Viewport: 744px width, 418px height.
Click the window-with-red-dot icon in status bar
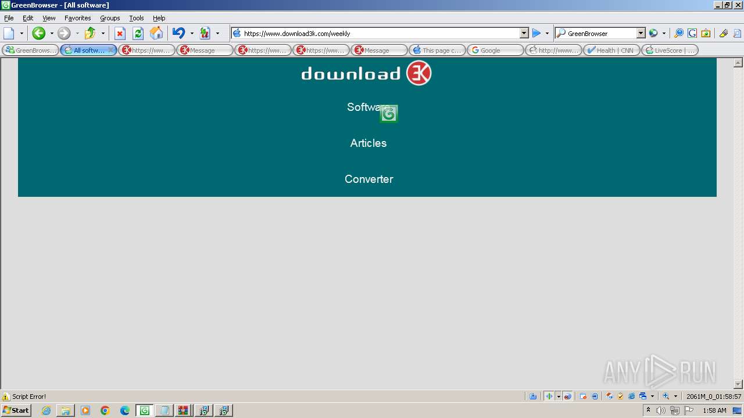(583, 397)
